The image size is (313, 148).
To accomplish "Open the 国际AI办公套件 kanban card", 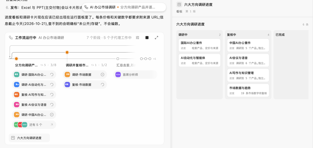I will click(x=199, y=45).
